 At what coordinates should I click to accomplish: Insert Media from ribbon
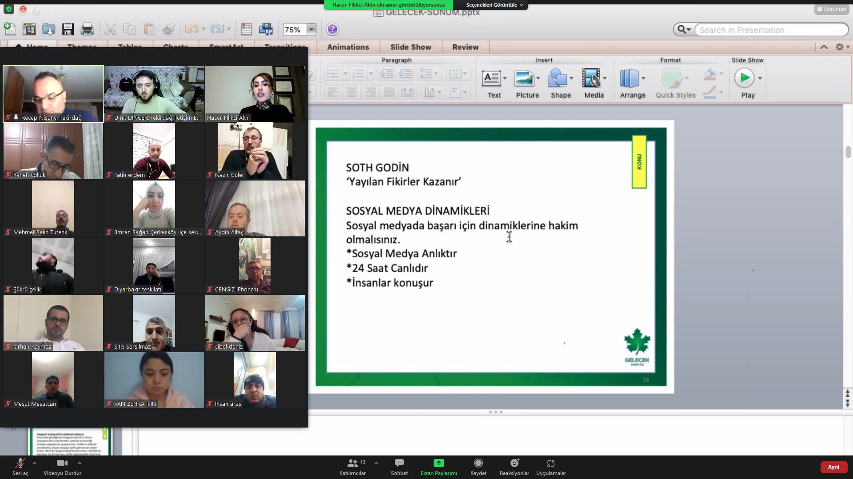click(594, 84)
